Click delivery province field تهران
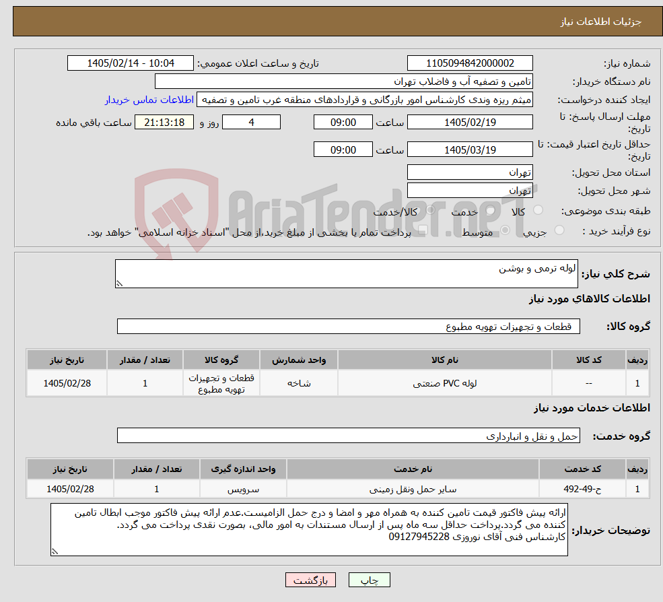Viewport: 663px width, 602px height. pyautogui.click(x=470, y=172)
